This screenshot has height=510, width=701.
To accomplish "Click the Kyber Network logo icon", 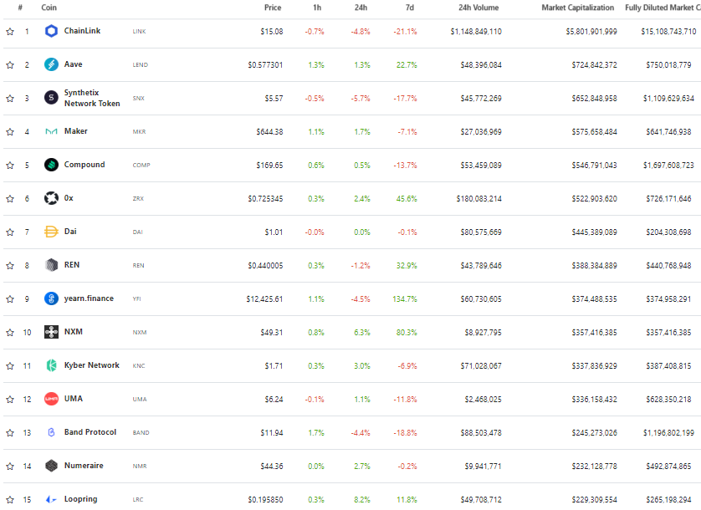I will (51, 365).
